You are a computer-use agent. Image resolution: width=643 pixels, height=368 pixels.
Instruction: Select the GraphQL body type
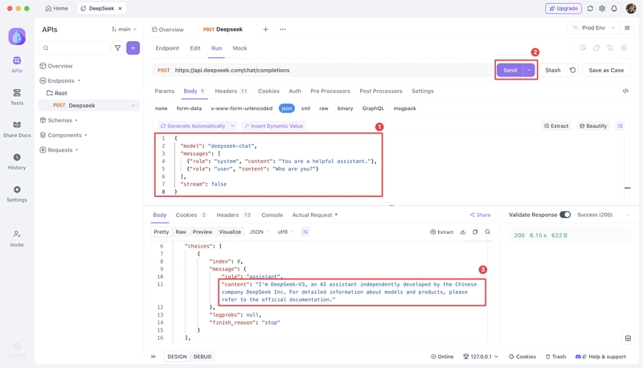373,108
